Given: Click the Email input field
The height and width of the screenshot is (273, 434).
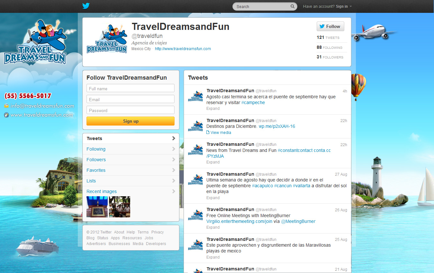Looking at the screenshot, I should pyautogui.click(x=131, y=99).
